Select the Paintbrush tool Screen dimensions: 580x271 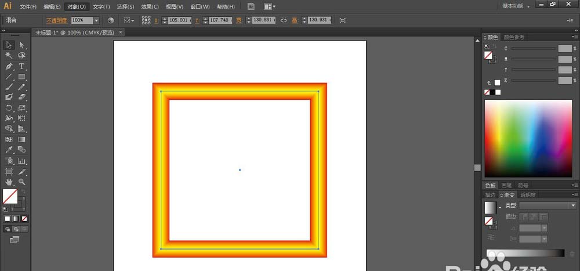click(9, 87)
